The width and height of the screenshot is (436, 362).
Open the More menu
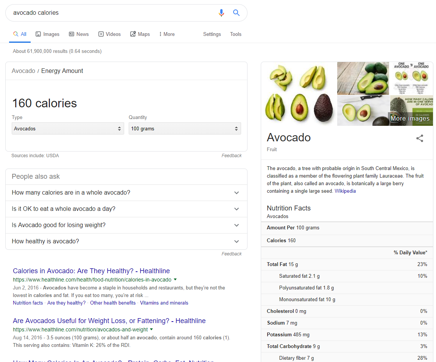coord(167,34)
